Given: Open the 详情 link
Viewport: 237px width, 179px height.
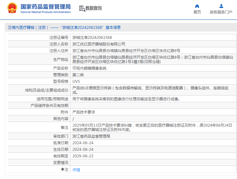Looking at the screenshot, I should [76, 170].
